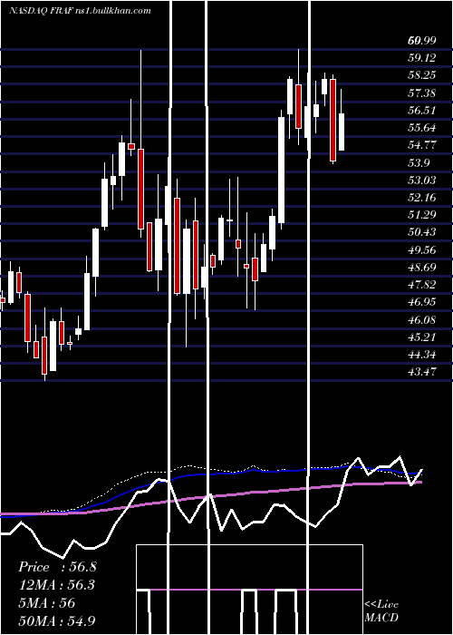The height and width of the screenshot is (635, 453).
Task: Click the 50MA : 54.9 readout
Action: pyautogui.click(x=57, y=620)
